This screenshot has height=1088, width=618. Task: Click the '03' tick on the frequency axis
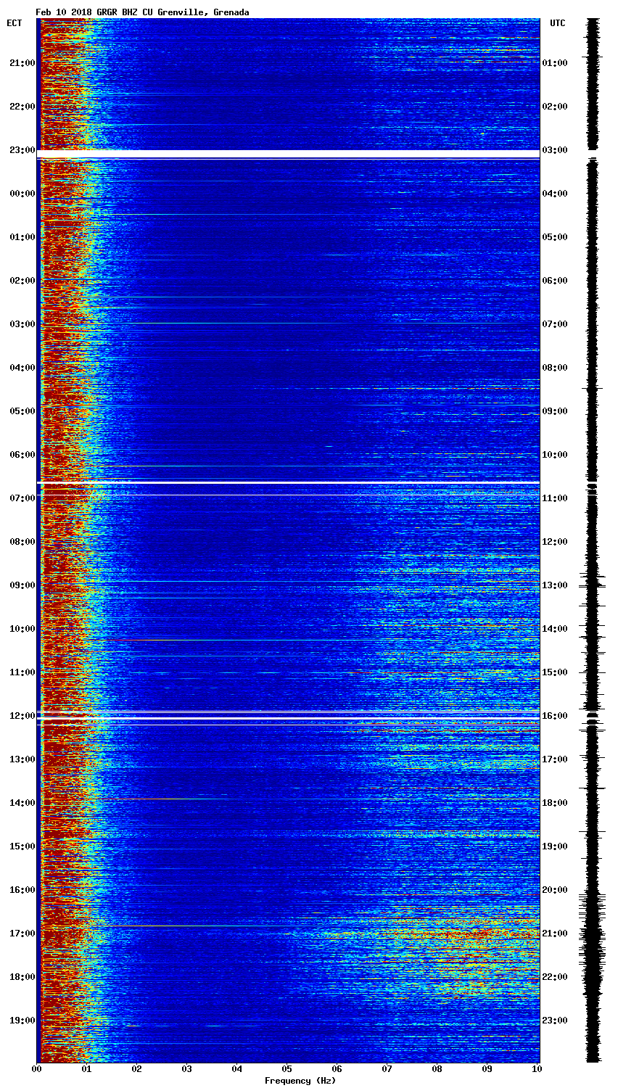pyautogui.click(x=186, y=1069)
